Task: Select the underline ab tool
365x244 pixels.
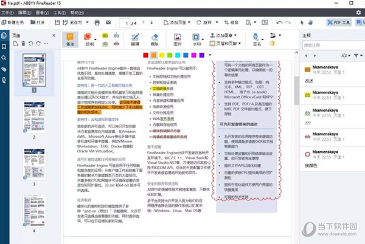Action: 105,44
